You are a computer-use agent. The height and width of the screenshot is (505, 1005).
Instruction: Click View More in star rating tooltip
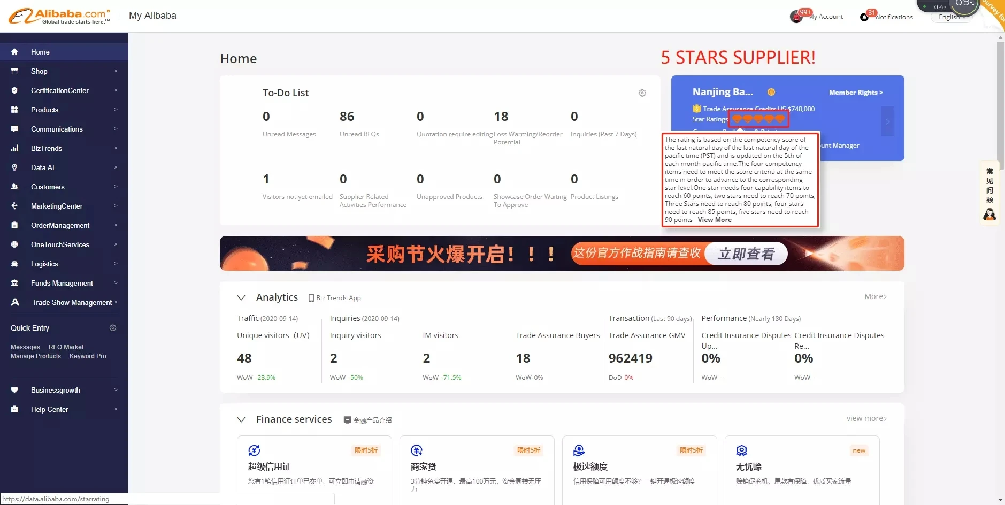click(715, 220)
